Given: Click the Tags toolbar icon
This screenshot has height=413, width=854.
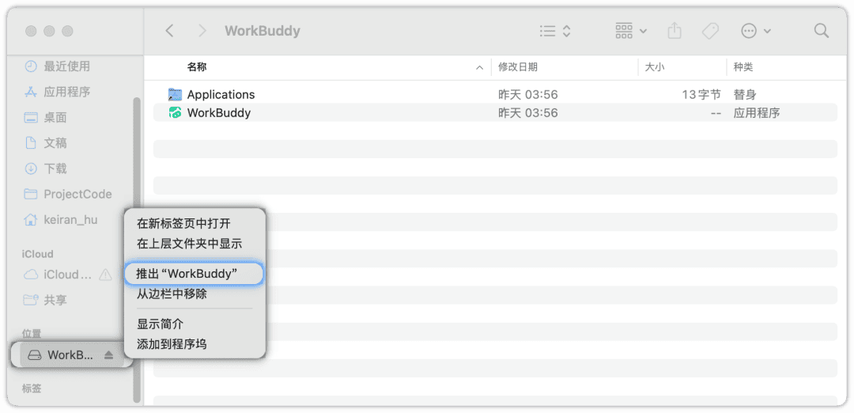Looking at the screenshot, I should pyautogui.click(x=709, y=31).
